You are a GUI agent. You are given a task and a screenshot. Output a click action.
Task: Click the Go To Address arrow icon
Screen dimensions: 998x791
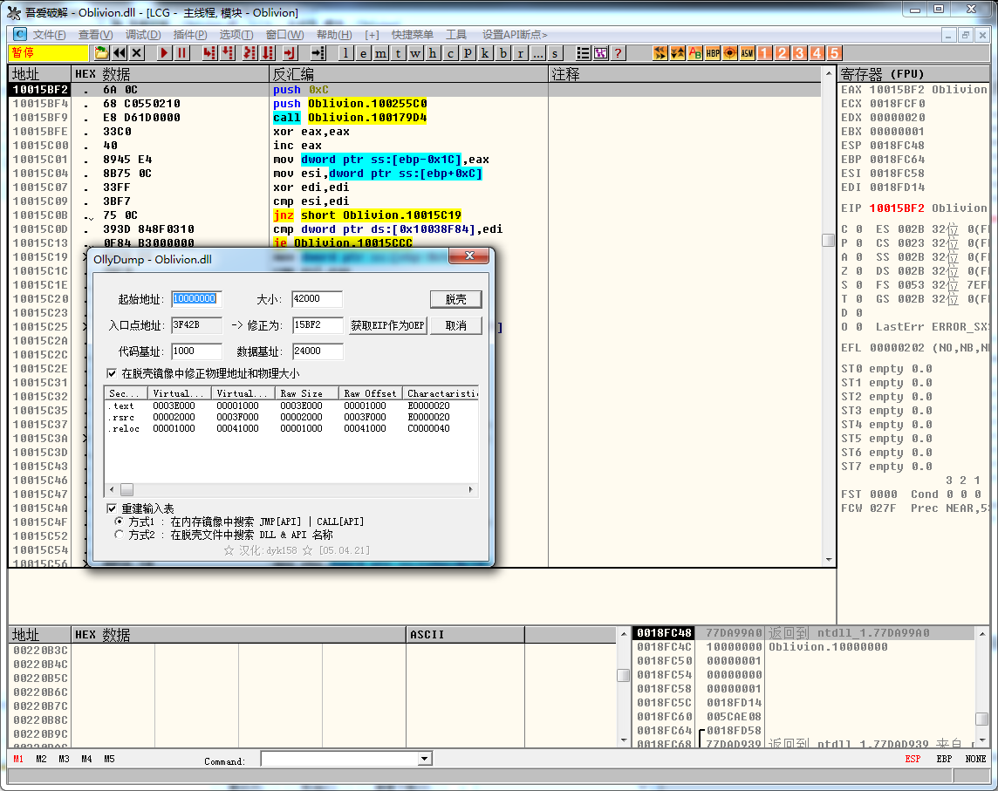click(x=318, y=53)
